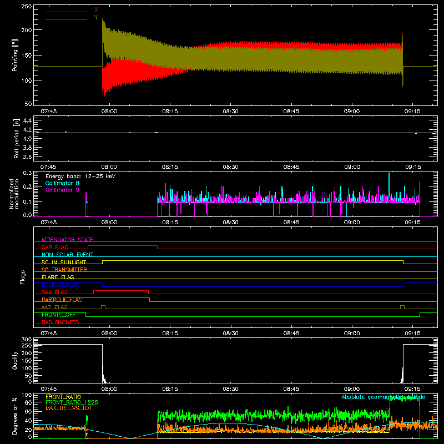
Task: Click the 300 value on the Quality axis
Action: [27, 339]
